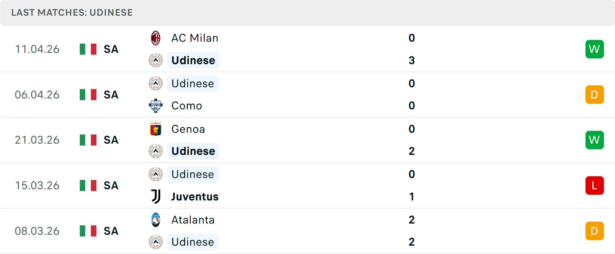This screenshot has width=615, height=254.
Task: Click Udinese crest in the 11.04.26 match
Action: click(x=156, y=60)
